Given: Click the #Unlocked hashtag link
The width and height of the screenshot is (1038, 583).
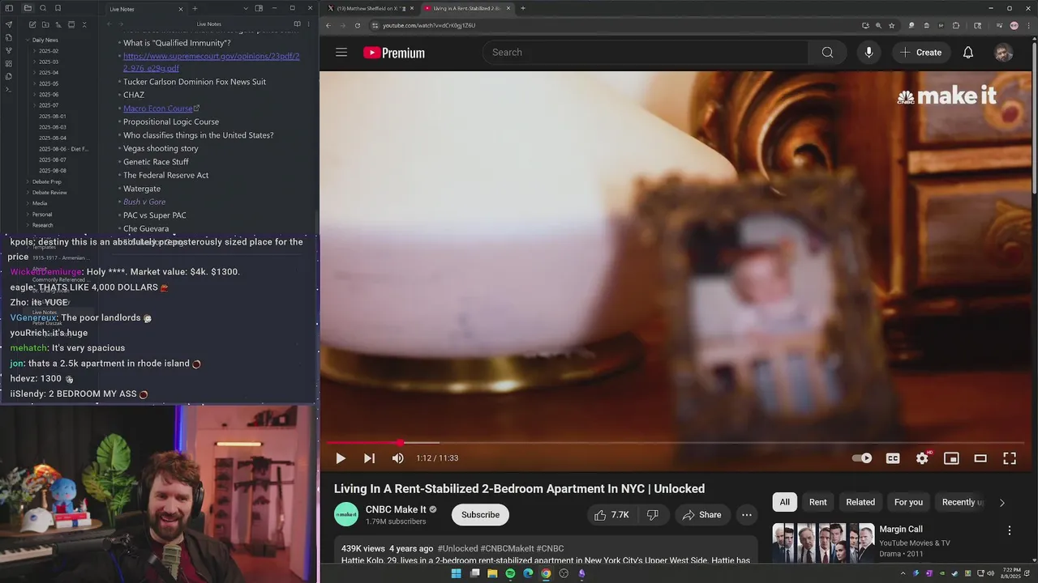Looking at the screenshot, I should pyautogui.click(x=457, y=548).
